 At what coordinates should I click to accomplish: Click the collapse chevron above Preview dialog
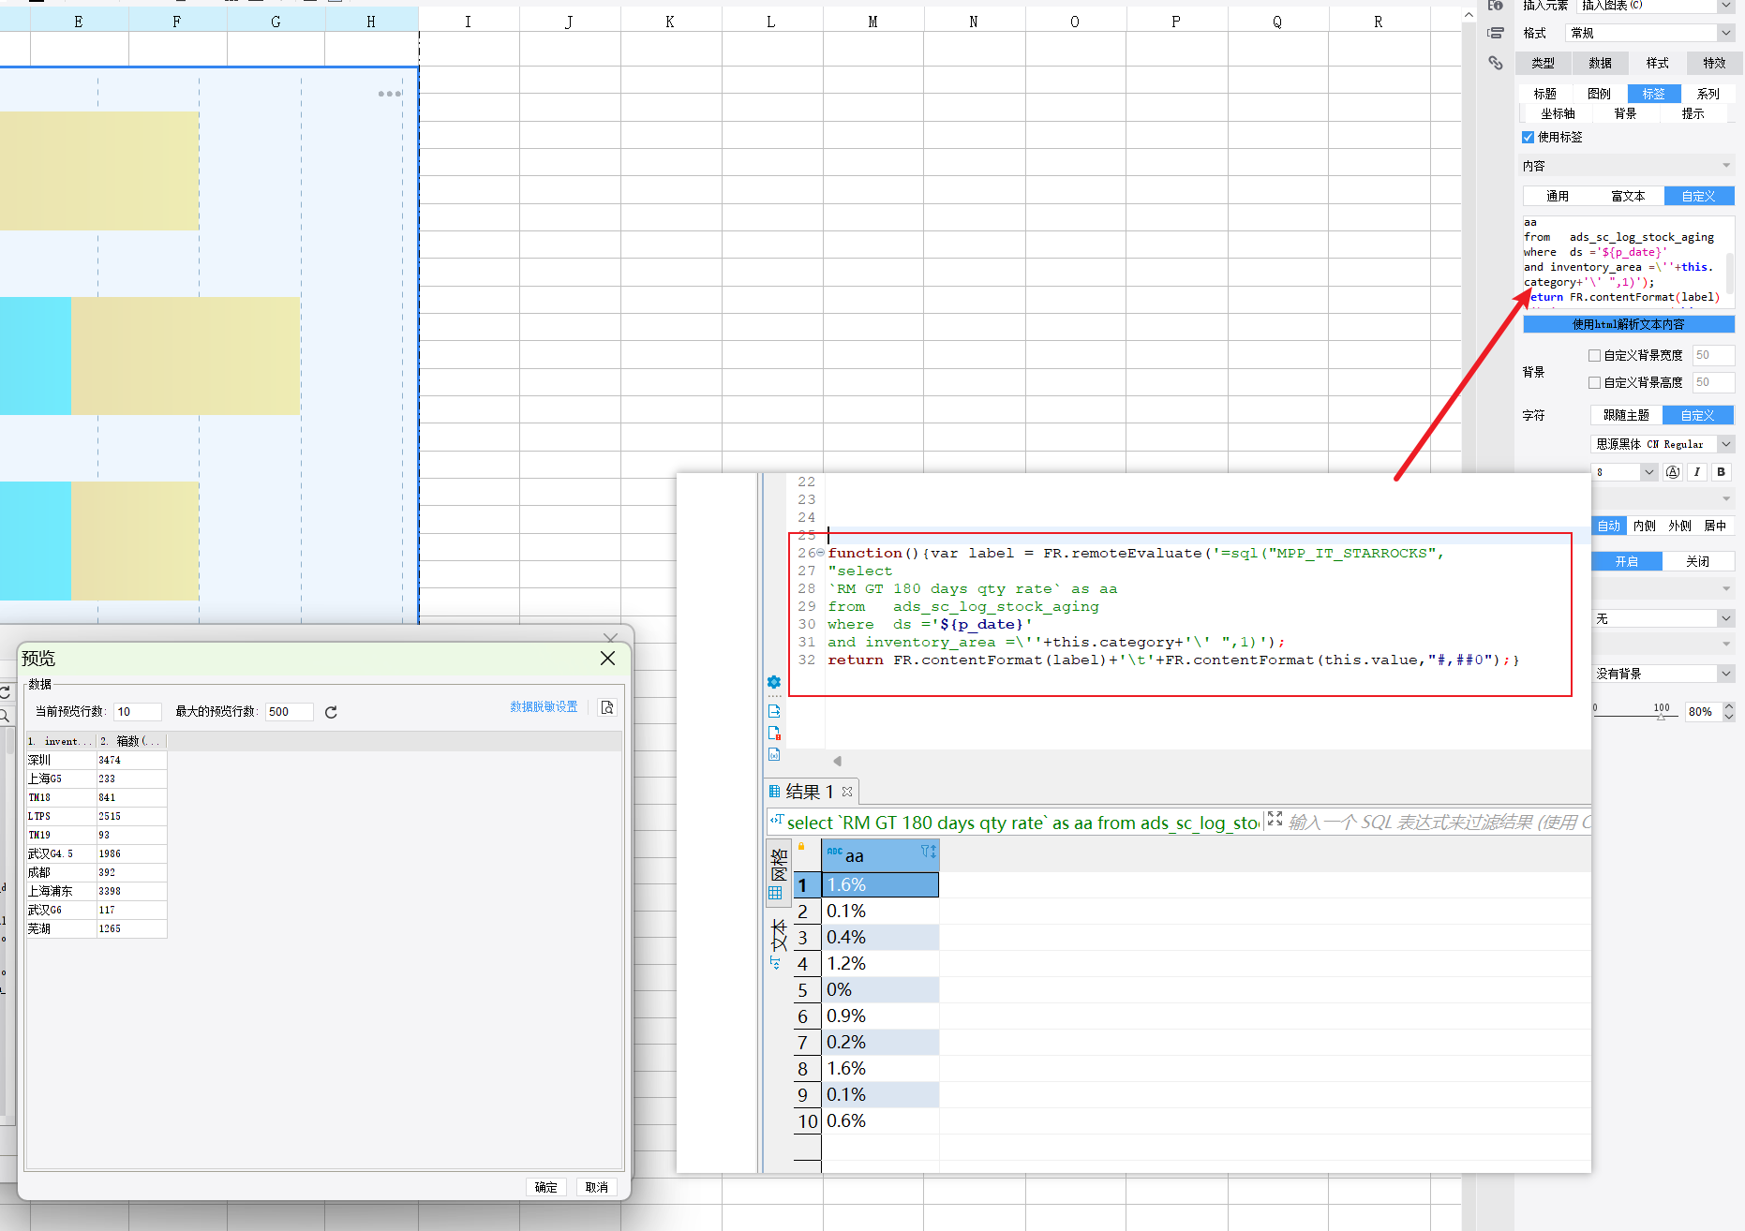coord(610,638)
